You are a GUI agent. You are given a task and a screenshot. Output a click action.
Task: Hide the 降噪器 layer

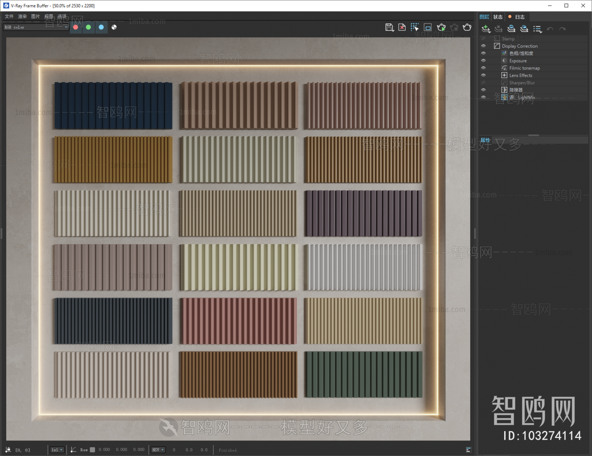[x=483, y=90]
